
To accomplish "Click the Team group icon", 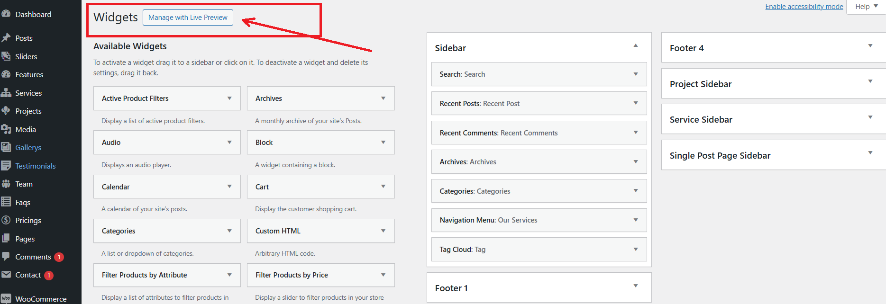I will 6,184.
